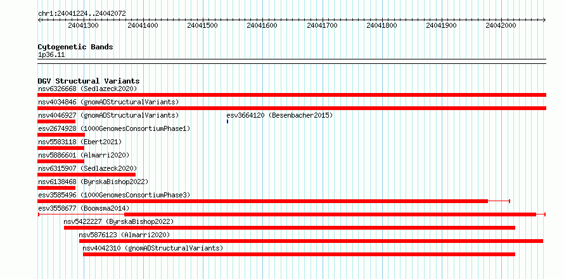564x279 pixels.
Task: Click the chr1:24041224..24042072 region label
Action: (82, 13)
